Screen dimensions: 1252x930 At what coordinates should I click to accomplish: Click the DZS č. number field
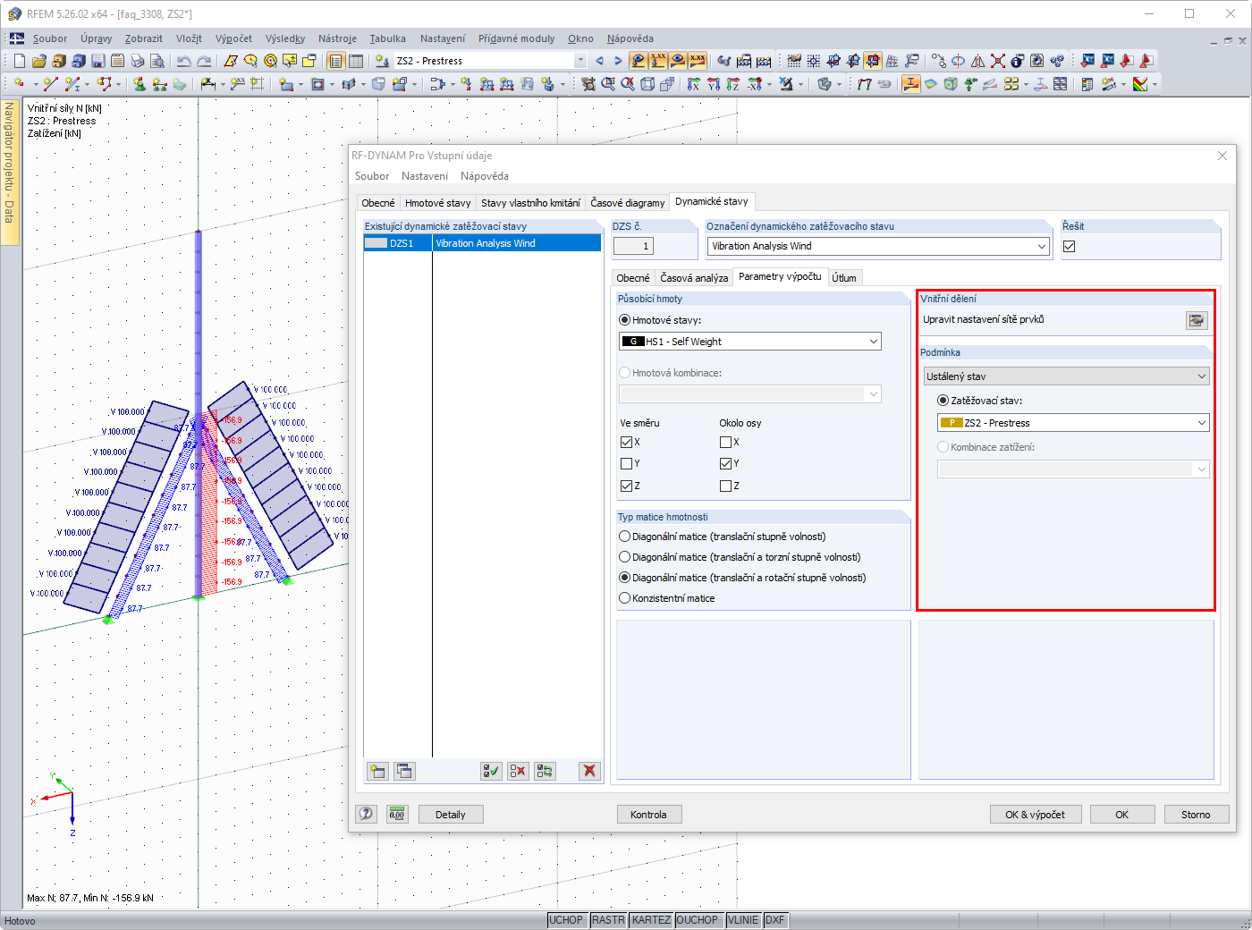[633, 246]
